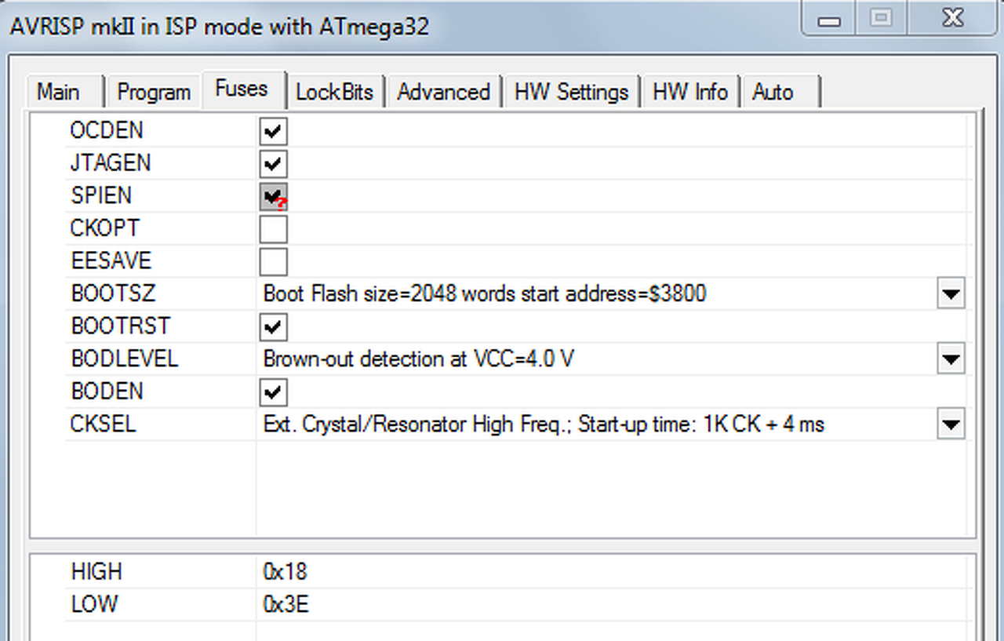The width and height of the screenshot is (1004, 641).
Task: Click the EESAVE fuse label
Action: pyautogui.click(x=111, y=261)
